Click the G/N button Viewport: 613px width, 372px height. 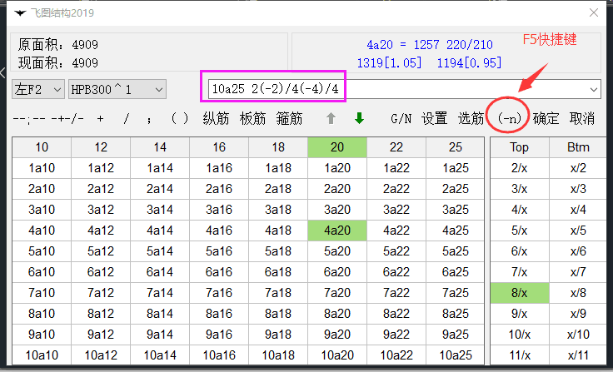(x=401, y=119)
